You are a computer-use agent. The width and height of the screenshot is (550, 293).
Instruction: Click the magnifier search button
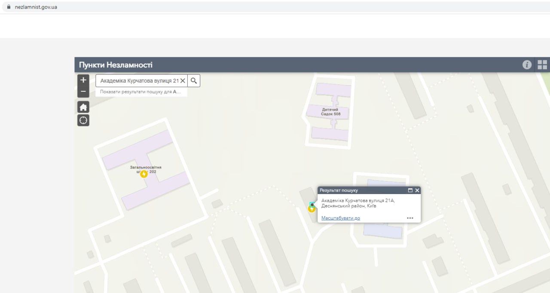tap(194, 81)
